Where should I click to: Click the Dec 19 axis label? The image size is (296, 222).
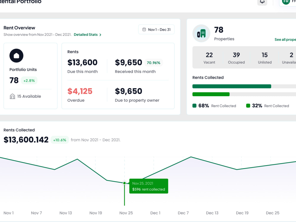(242, 213)
